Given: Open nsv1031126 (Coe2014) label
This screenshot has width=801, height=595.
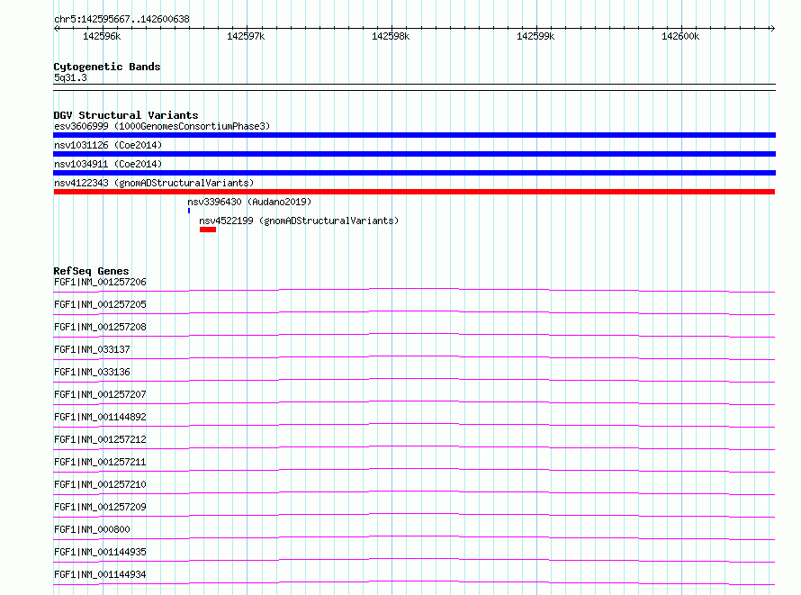Looking at the screenshot, I should (x=108, y=145).
